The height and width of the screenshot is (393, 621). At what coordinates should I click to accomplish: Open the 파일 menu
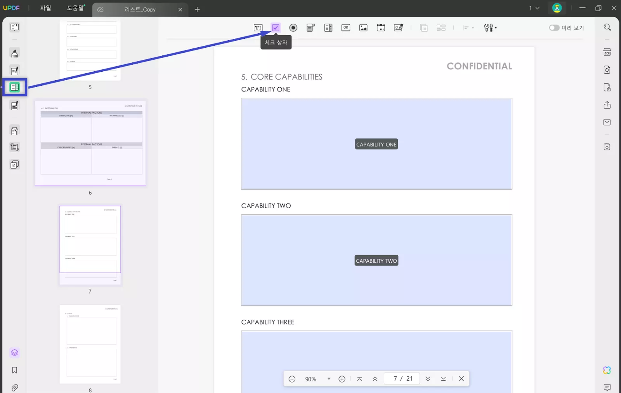45,8
